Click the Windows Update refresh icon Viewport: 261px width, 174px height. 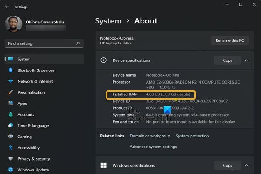pos(10,170)
